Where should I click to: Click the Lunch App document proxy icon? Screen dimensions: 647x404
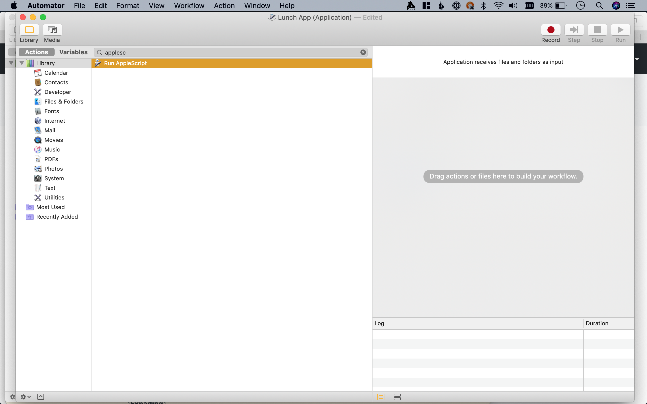click(272, 17)
